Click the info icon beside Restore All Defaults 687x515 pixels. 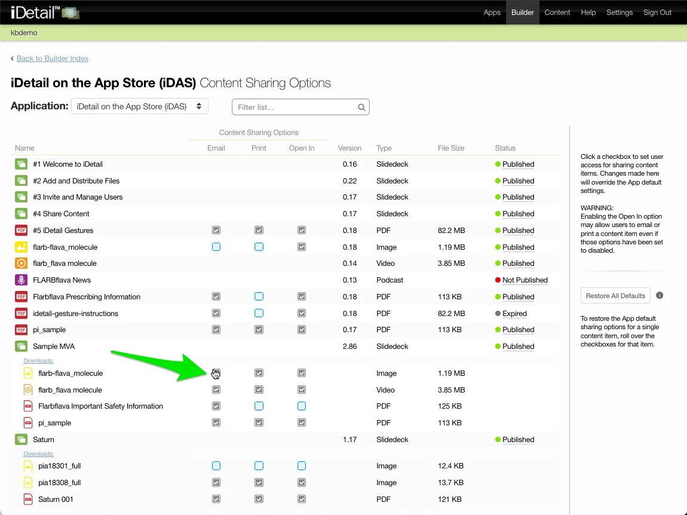click(x=660, y=295)
